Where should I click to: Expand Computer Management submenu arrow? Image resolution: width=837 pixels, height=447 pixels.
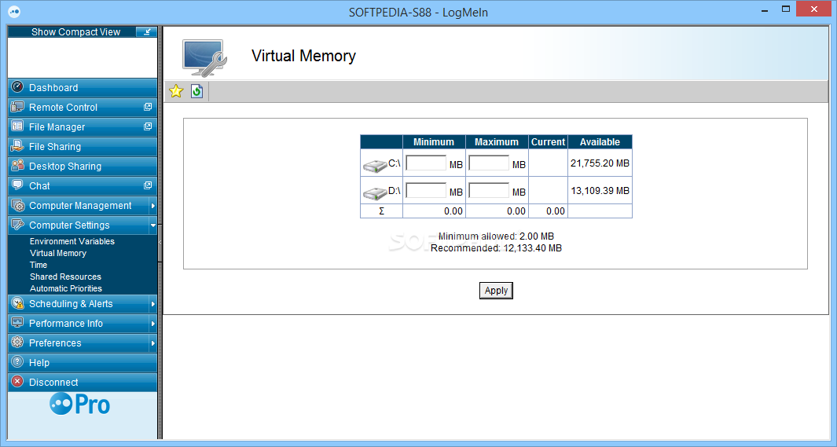(152, 206)
